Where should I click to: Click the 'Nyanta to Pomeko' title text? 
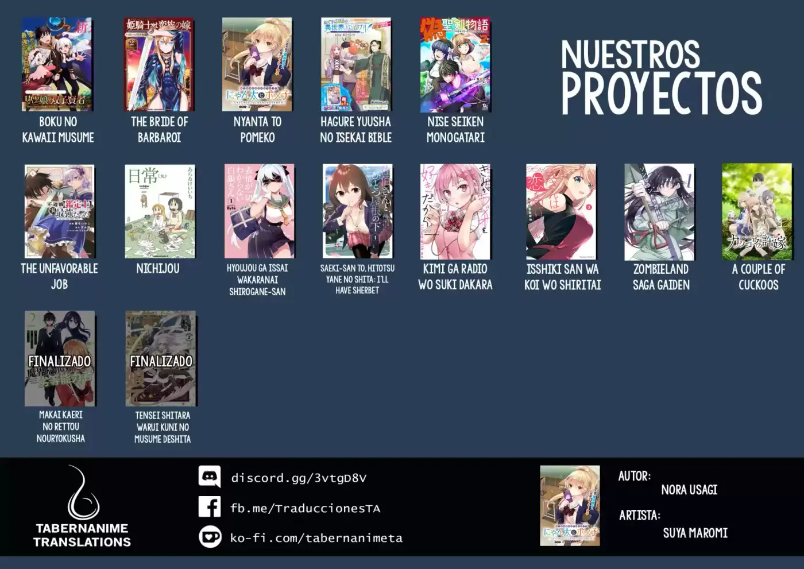tap(257, 129)
